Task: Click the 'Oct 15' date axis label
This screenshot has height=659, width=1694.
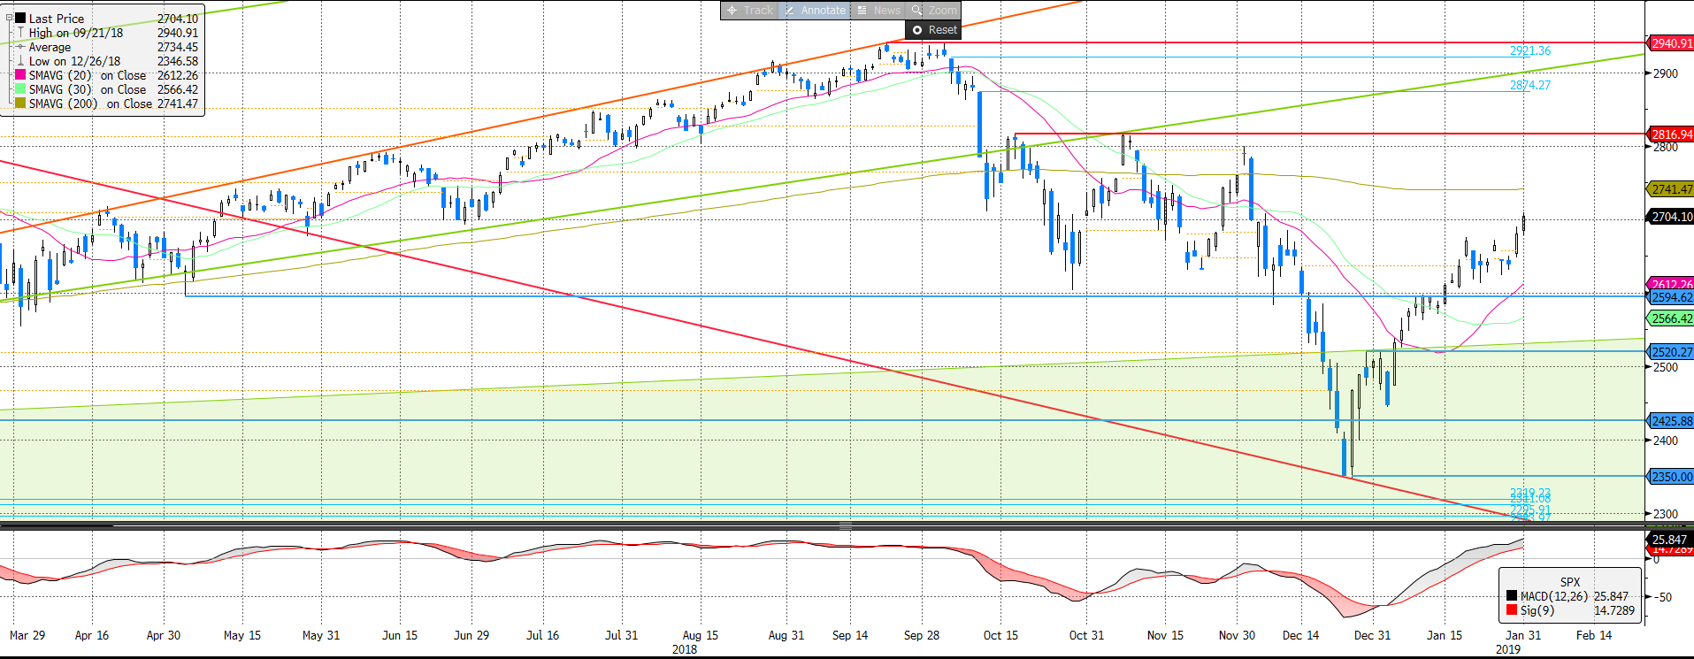Action: [1000, 635]
